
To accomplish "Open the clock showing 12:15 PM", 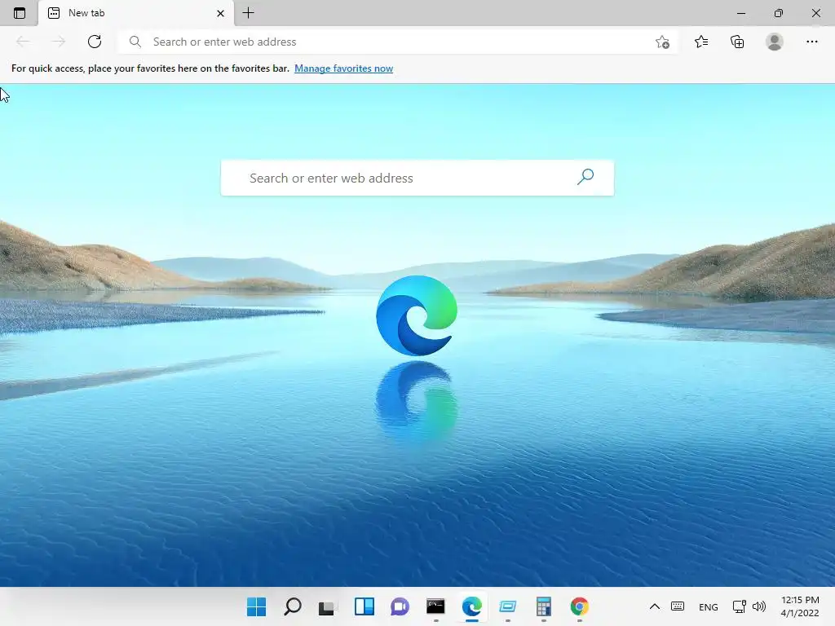I will 800,606.
